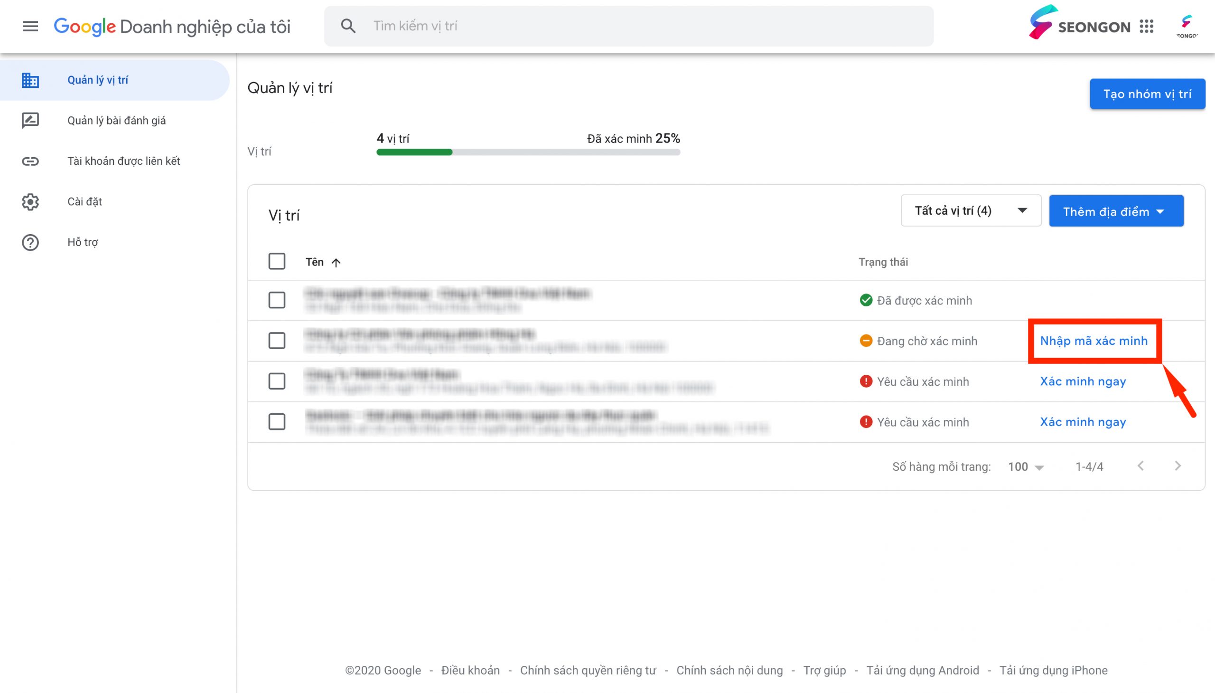
Task: Click Tạo nhóm vị trí button
Action: click(1148, 94)
